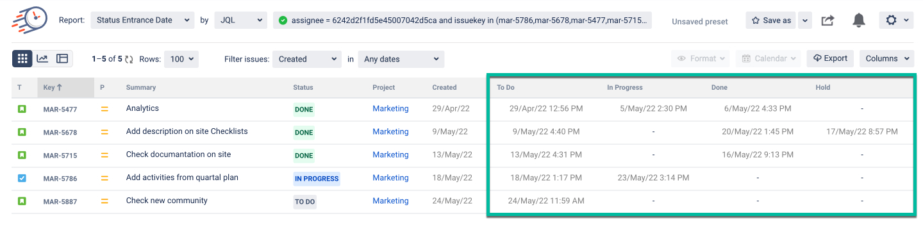
Task: Open the Status Entrance Date report dropdown
Action: click(x=142, y=21)
